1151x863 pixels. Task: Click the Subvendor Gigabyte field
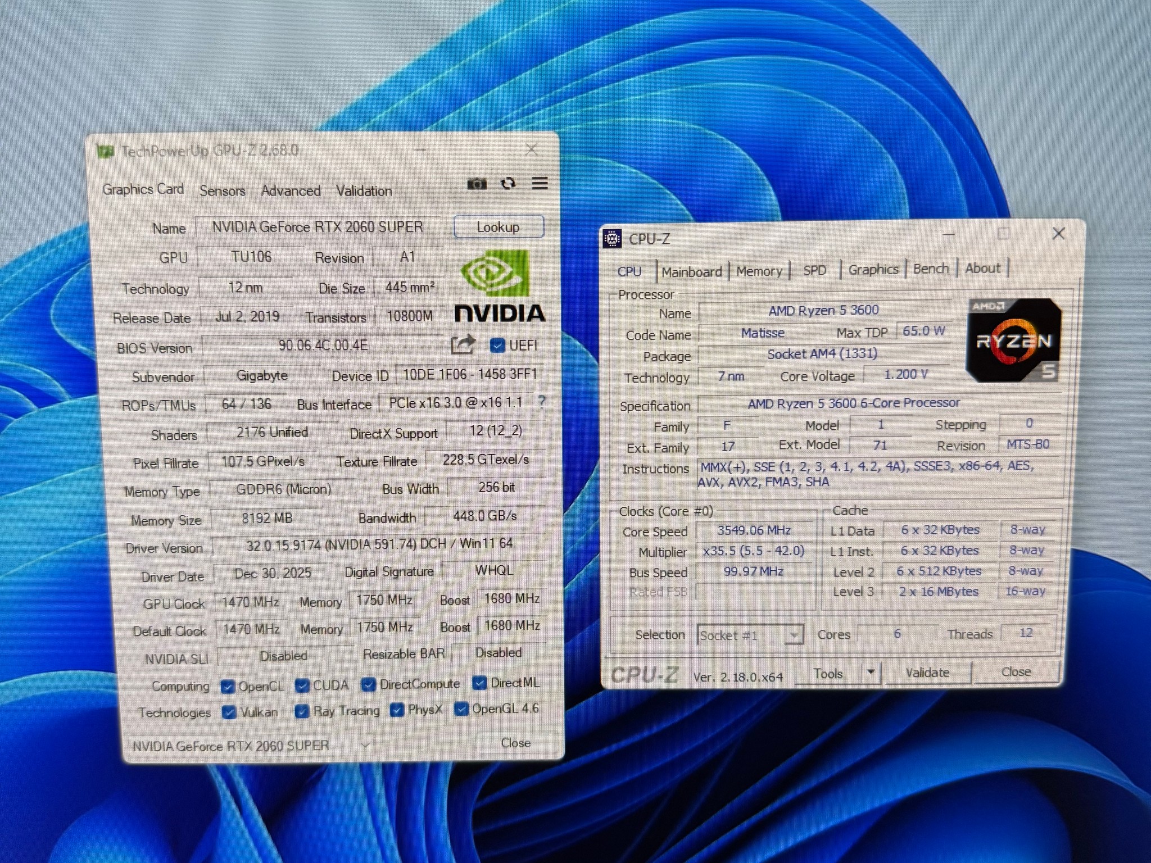[262, 375]
